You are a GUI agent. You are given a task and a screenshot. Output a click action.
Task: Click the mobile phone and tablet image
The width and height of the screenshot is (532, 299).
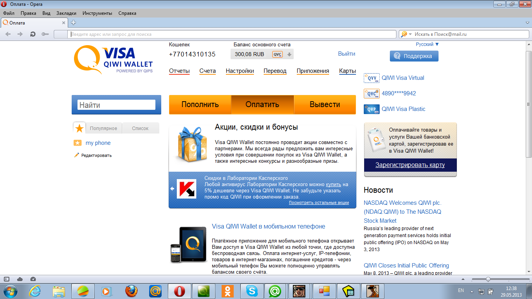coord(188,245)
